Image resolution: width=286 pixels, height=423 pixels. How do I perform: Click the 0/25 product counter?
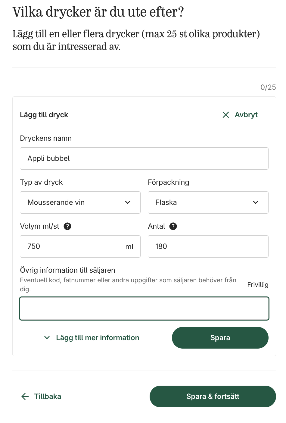pos(268,87)
